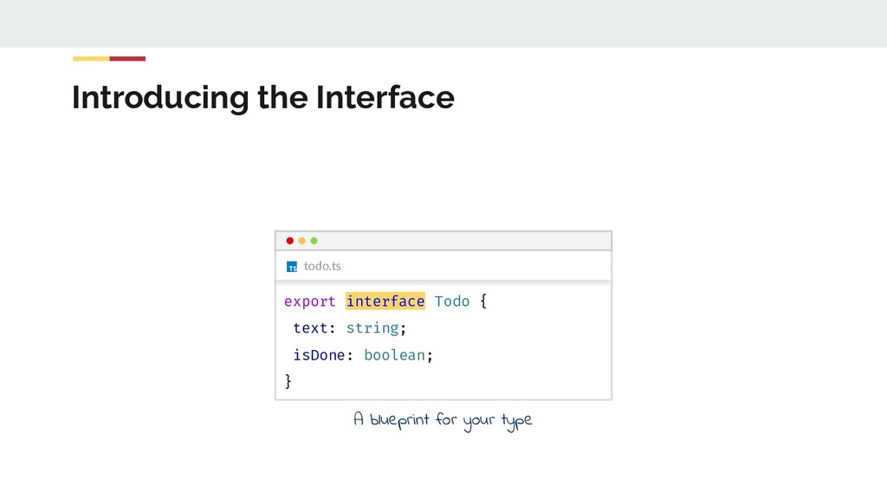
Task: Click the grey header bar at top
Action: coord(443,23)
